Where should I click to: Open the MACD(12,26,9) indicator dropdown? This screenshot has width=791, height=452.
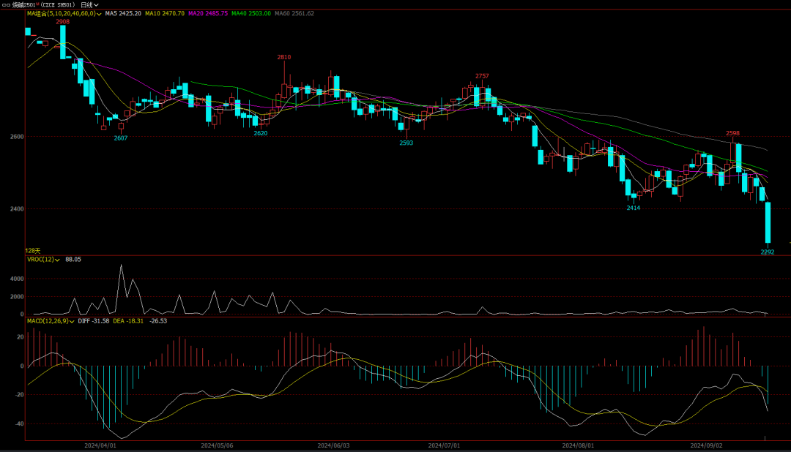point(71,321)
